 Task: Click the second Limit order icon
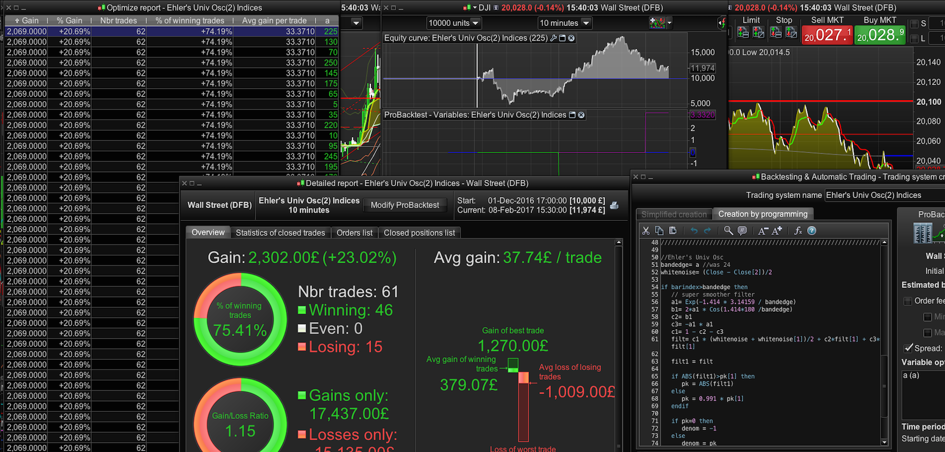758,33
